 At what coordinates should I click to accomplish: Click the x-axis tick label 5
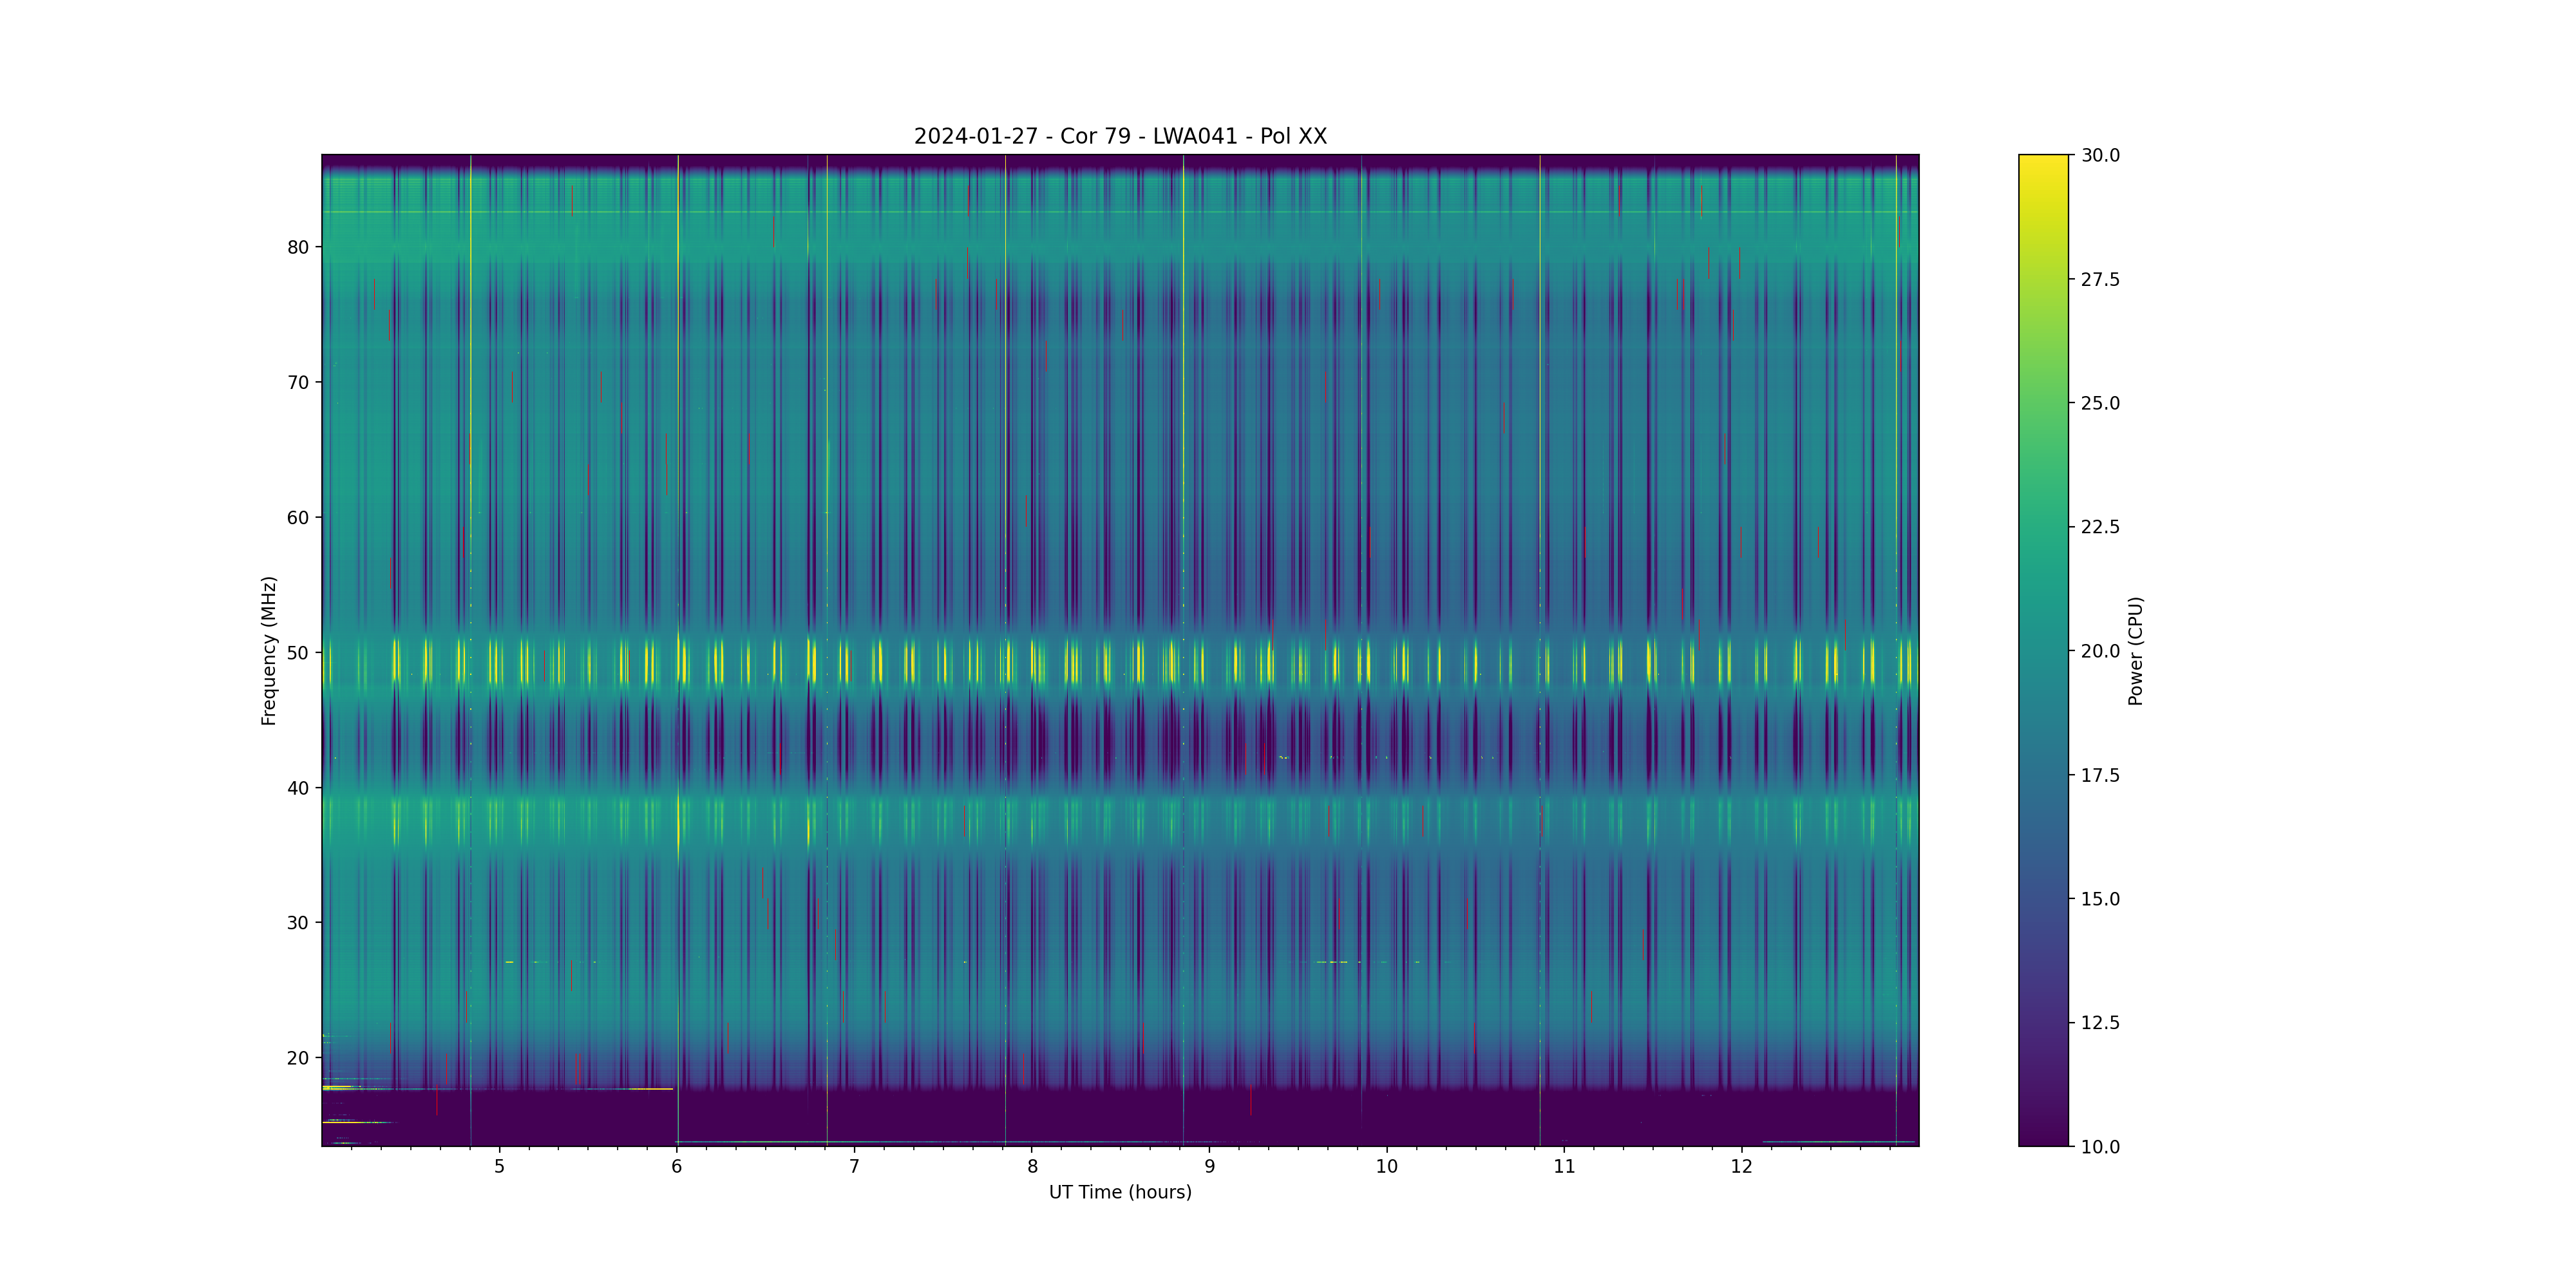(499, 1166)
